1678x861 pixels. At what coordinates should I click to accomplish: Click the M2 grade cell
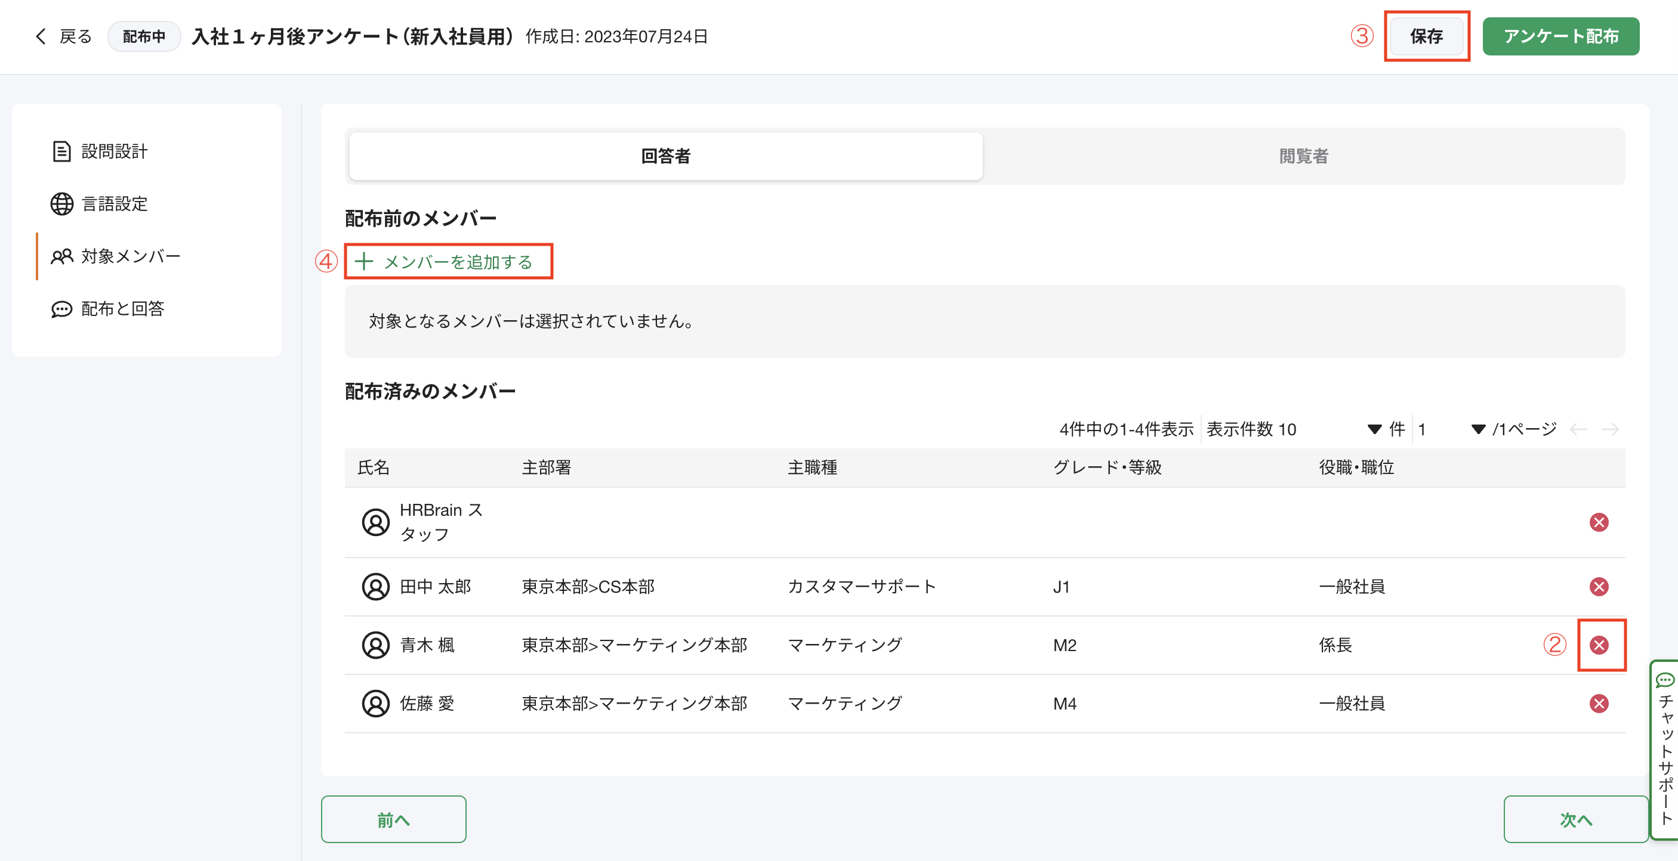click(x=1065, y=645)
